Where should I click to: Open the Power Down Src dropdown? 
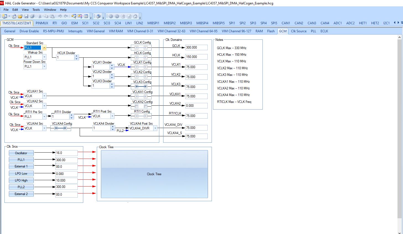coord(44,67)
